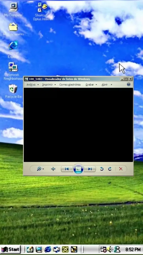Open the Shortcut to Optus Internet icon
This screenshot has height=255, width=143.
pos(43,7)
